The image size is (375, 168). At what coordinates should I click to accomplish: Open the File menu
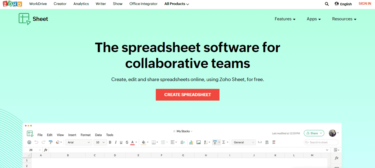[x=40, y=135]
